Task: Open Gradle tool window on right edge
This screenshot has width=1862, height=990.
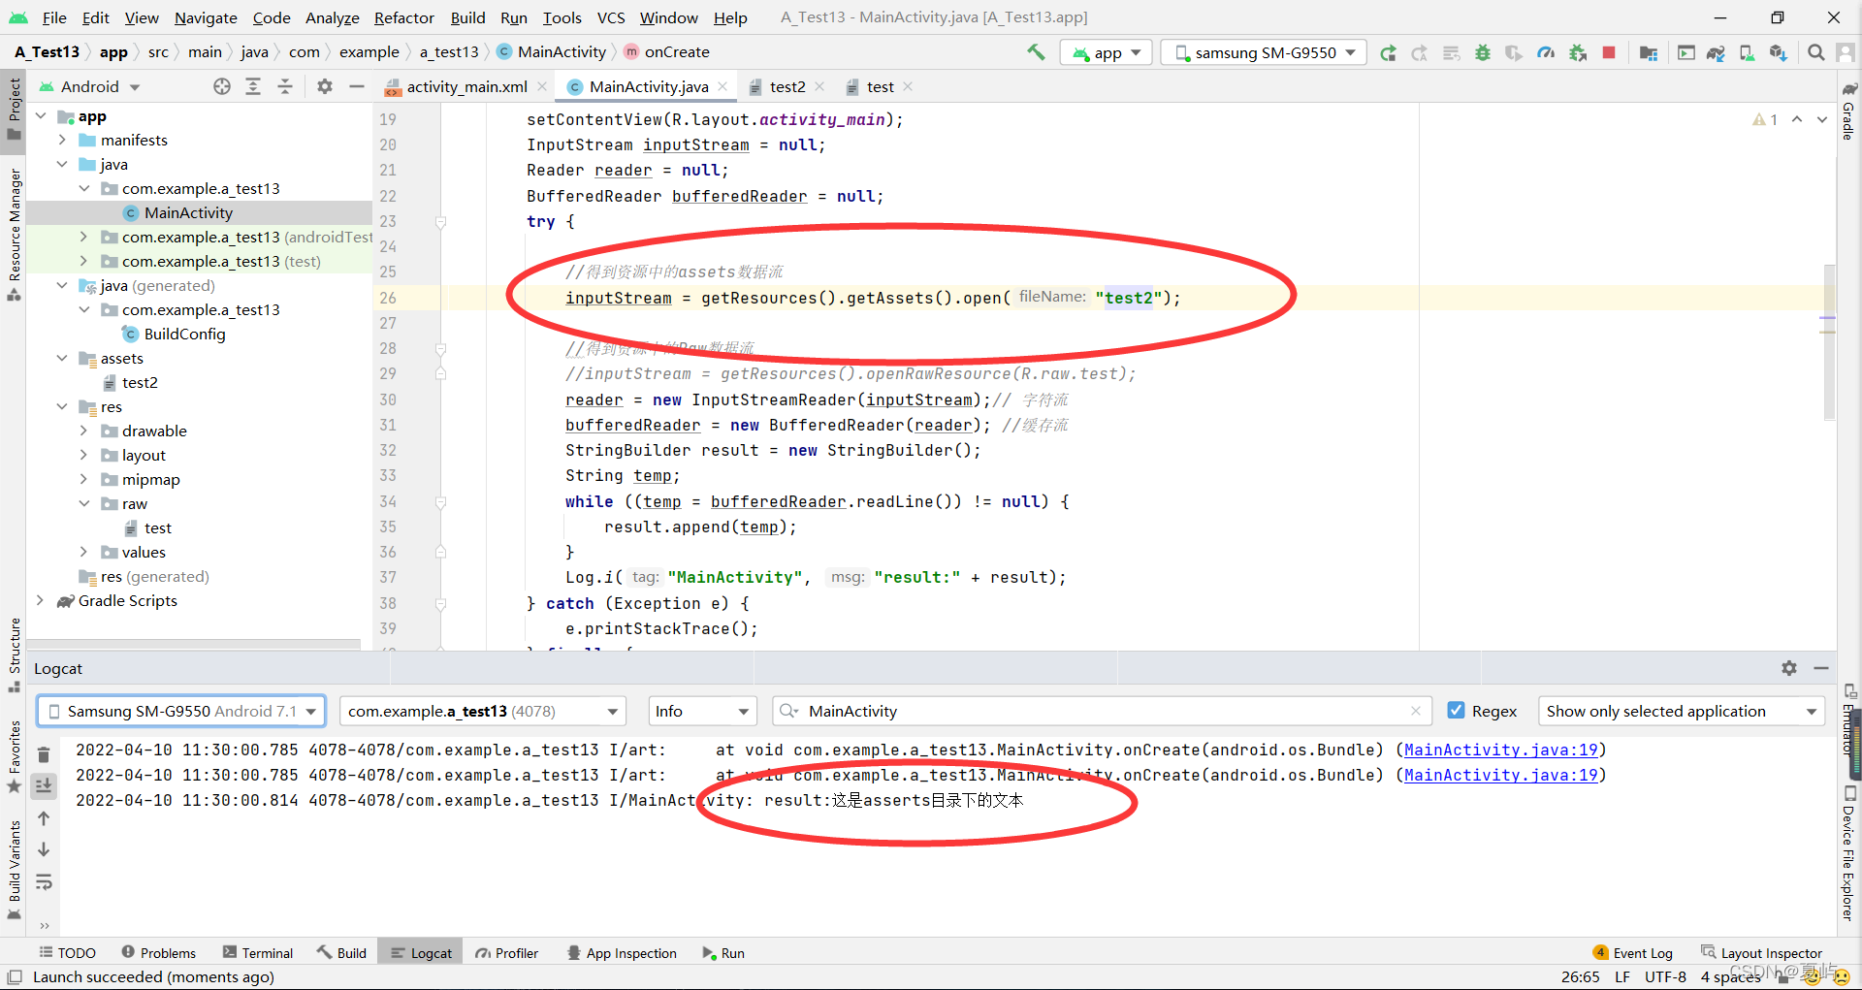Action: point(1848,112)
